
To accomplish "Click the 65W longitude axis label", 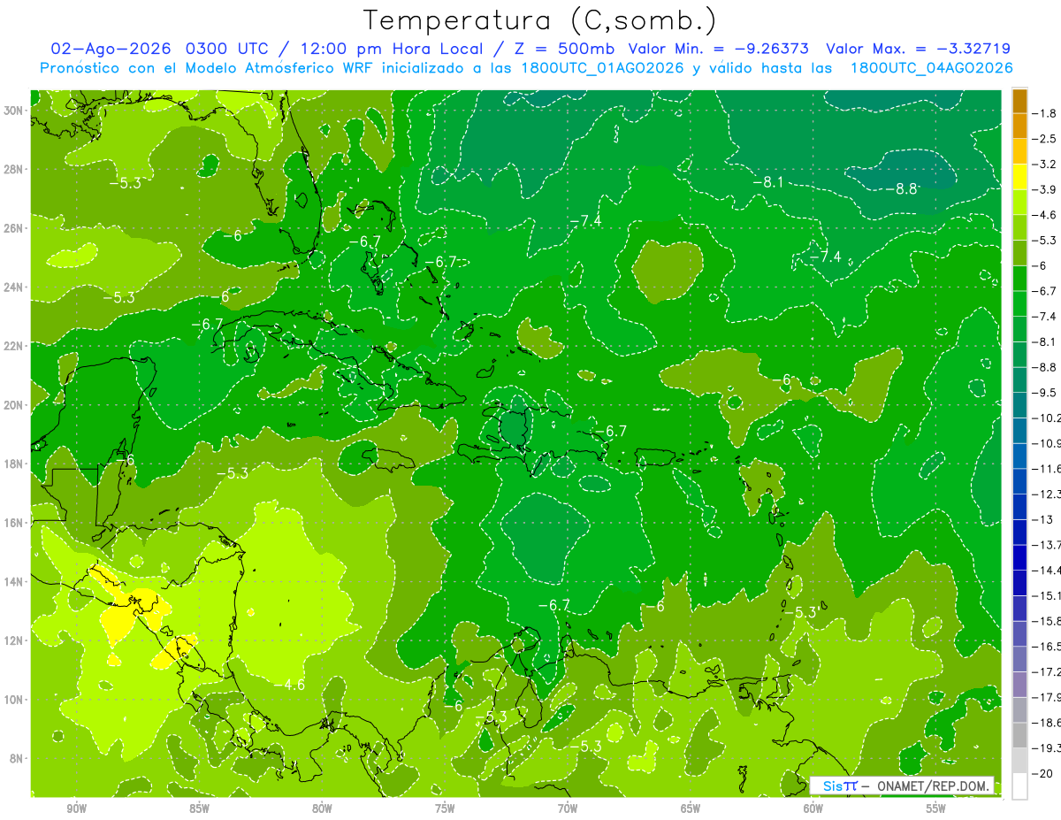I will pyautogui.click(x=691, y=809).
